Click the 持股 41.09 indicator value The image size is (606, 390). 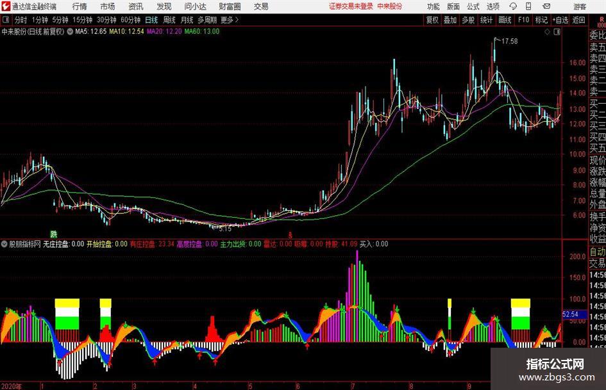pos(341,244)
